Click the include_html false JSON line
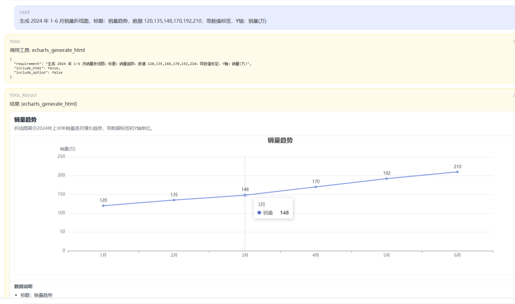The width and height of the screenshot is (515, 304). (x=37, y=68)
